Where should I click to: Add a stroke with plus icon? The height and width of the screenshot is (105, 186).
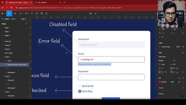point(183,88)
